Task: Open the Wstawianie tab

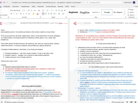Action: tap(7, 6)
